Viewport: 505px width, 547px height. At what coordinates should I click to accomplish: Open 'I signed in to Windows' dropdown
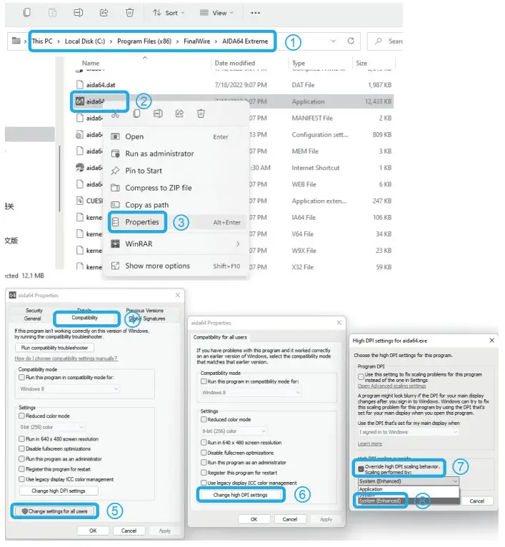pos(408,432)
